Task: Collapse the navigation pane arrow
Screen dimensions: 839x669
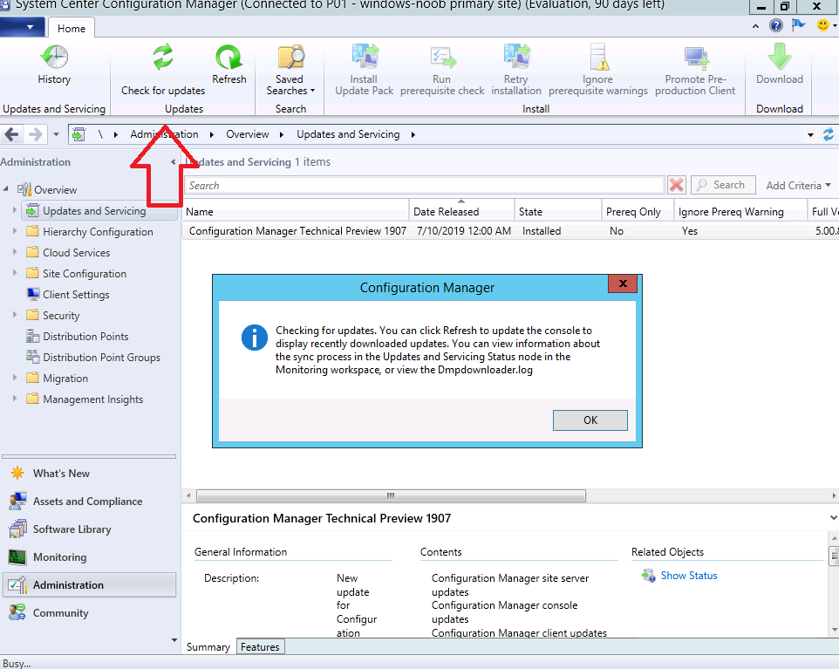Action: (x=173, y=161)
